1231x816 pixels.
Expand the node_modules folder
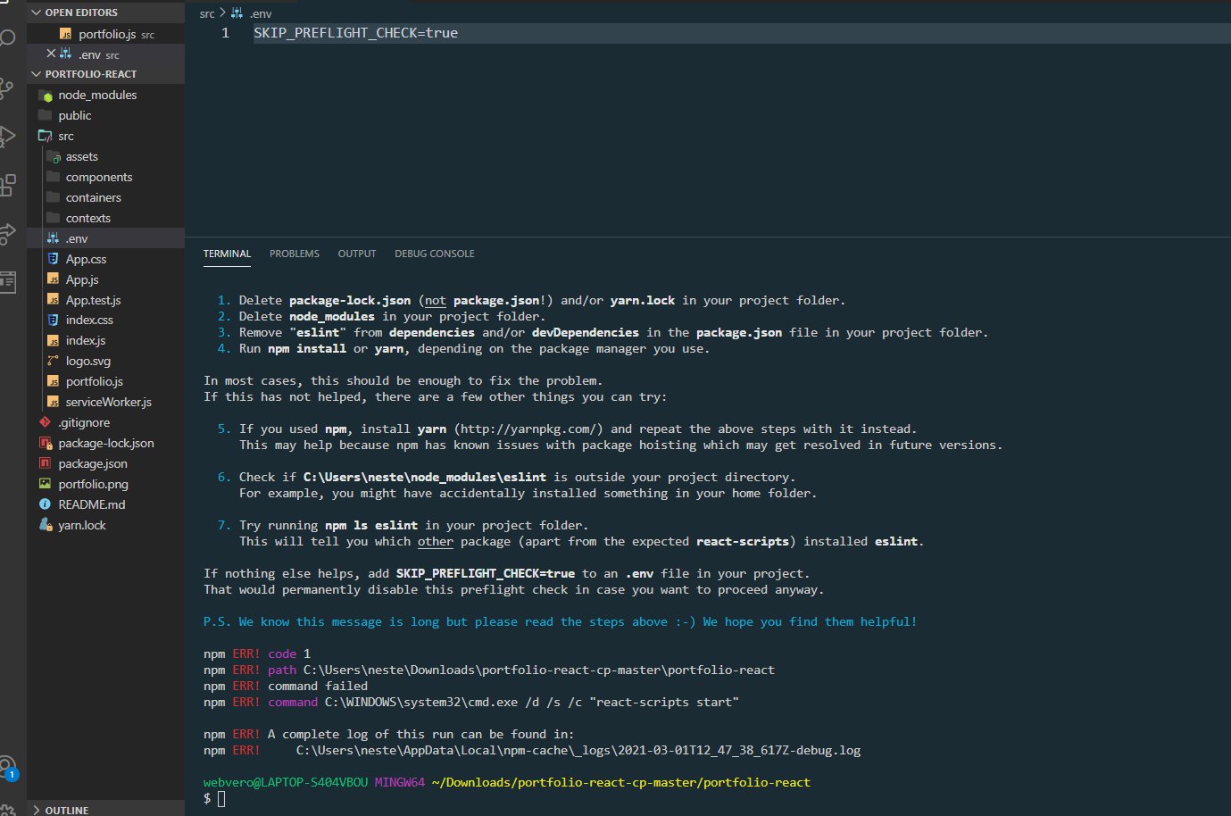(105, 95)
